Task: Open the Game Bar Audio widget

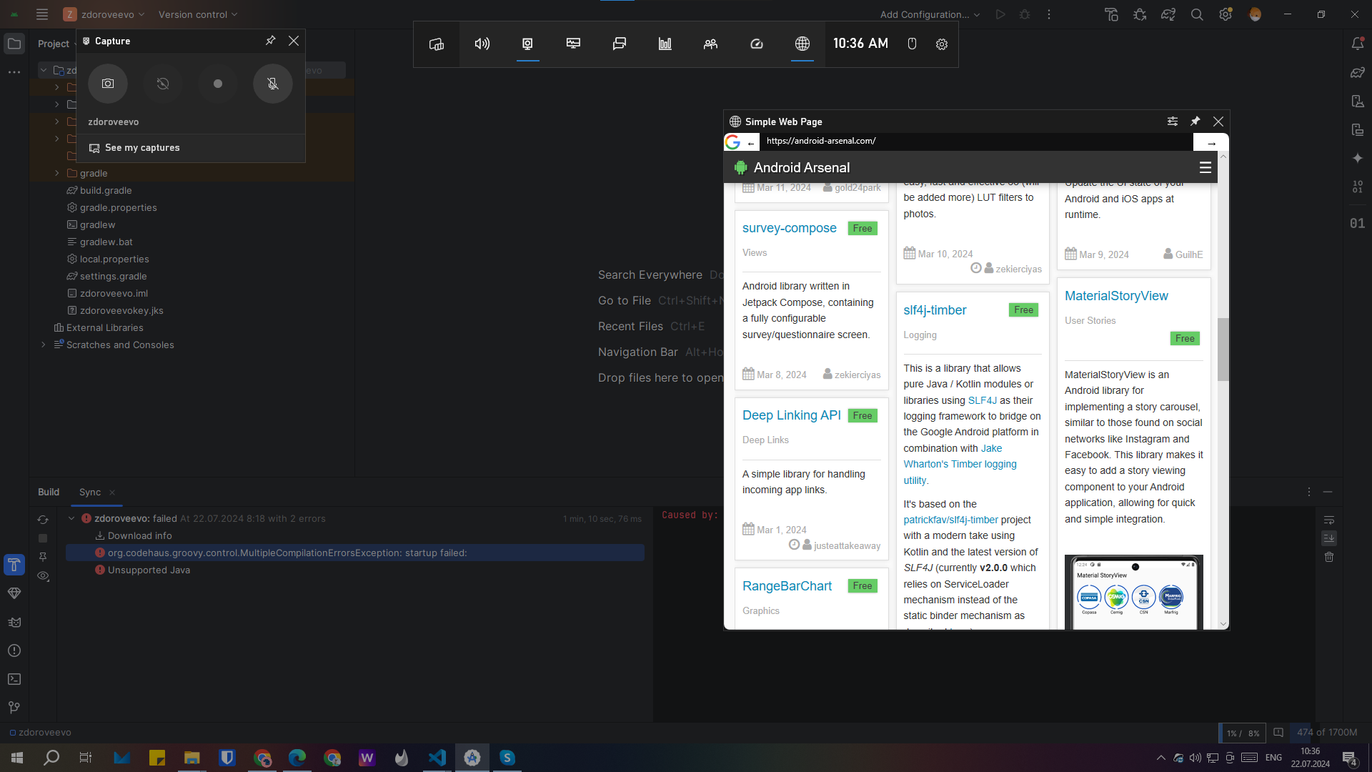Action: coord(482,44)
